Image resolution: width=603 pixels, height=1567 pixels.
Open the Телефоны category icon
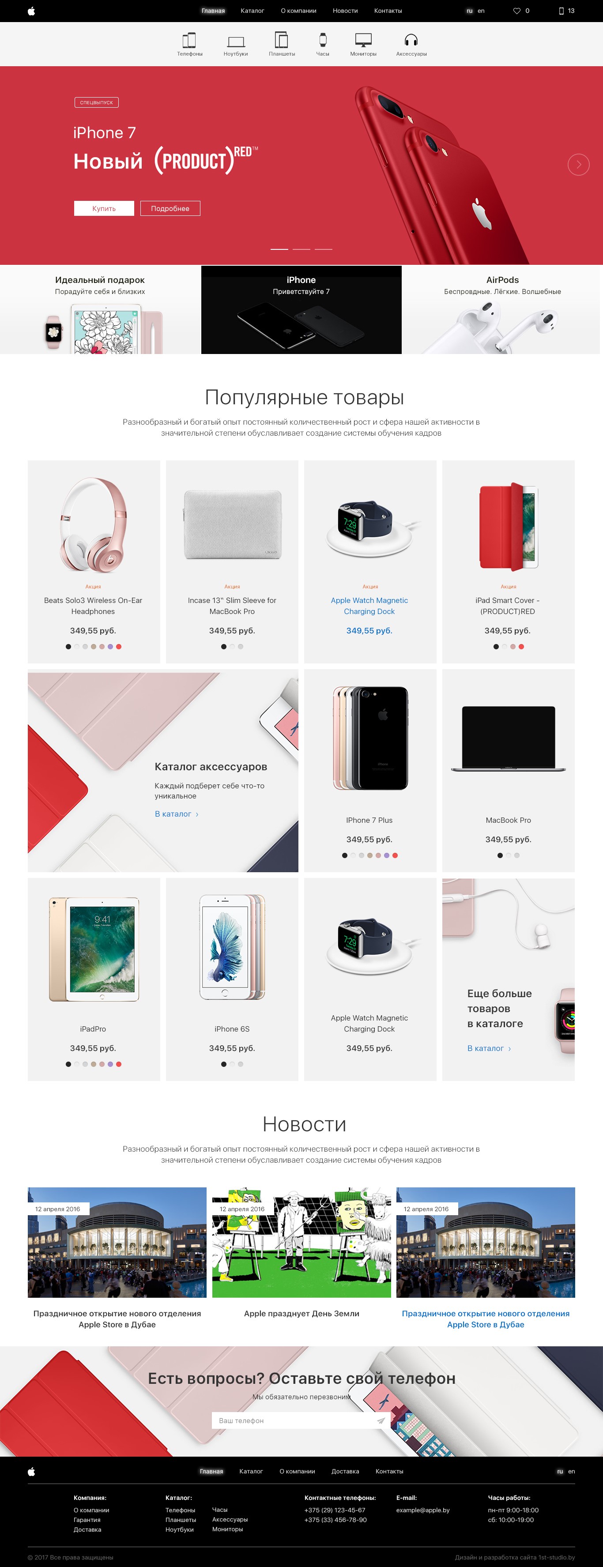(189, 41)
